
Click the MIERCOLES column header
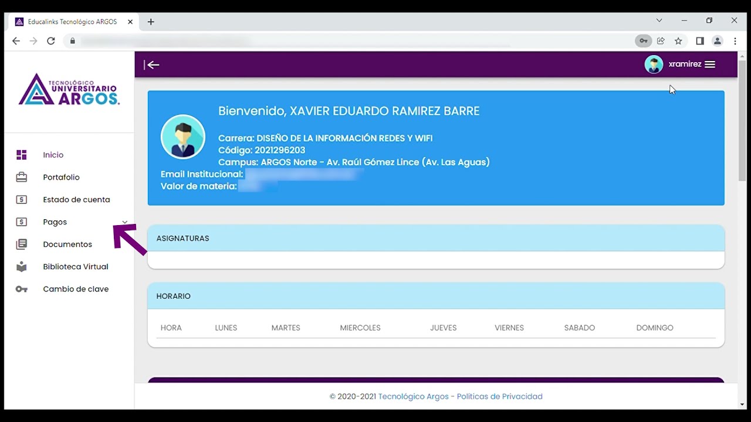(x=360, y=328)
